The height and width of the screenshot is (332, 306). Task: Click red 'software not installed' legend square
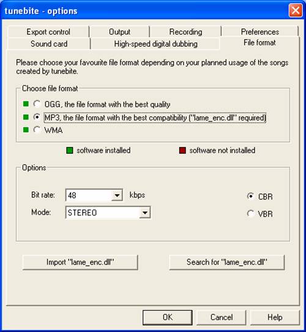pyautogui.click(x=182, y=150)
